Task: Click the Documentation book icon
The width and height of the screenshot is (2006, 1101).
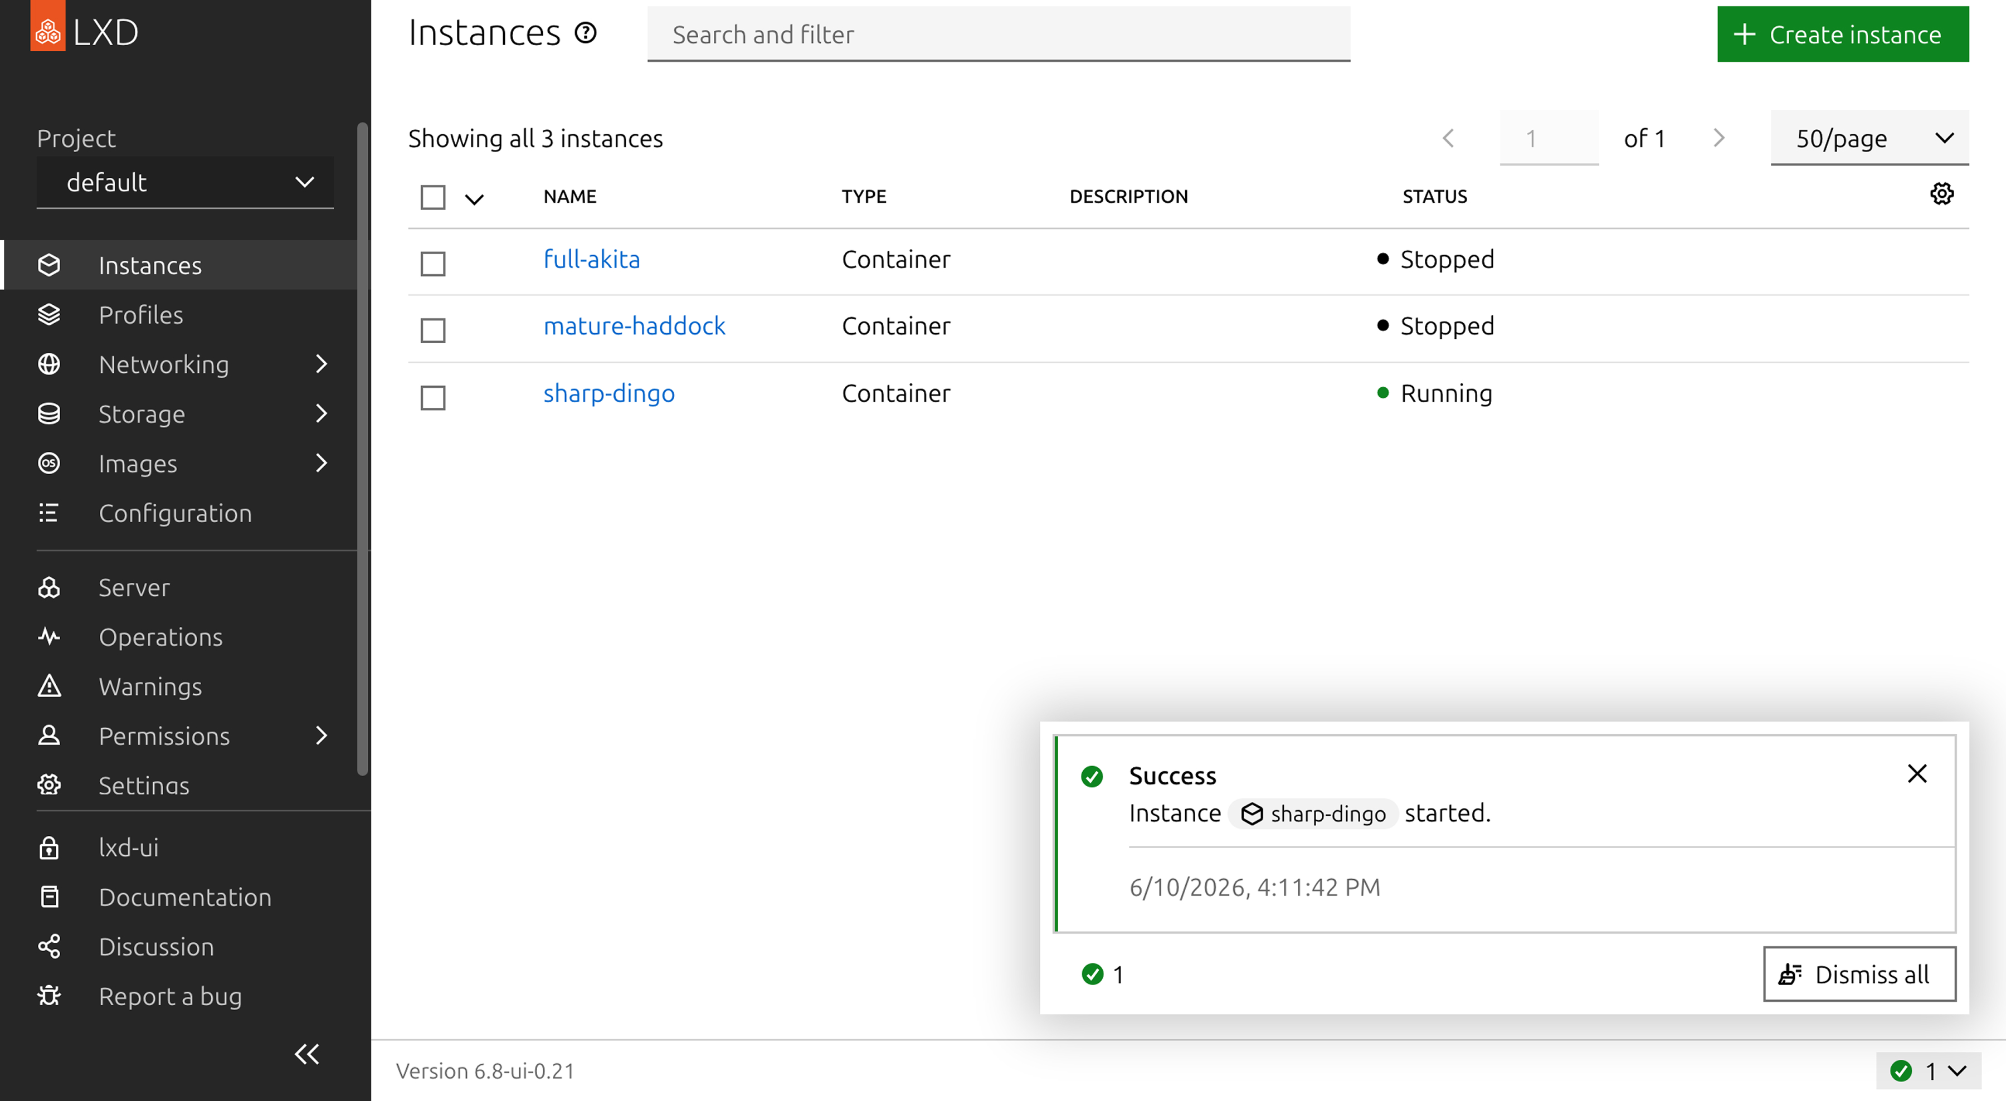Action: [49, 897]
